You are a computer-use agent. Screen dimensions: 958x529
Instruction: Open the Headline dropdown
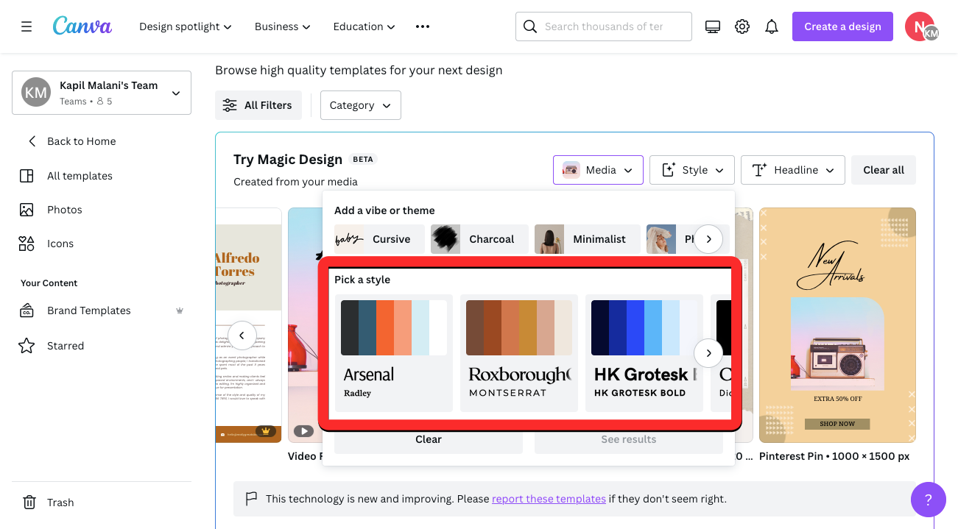point(792,170)
